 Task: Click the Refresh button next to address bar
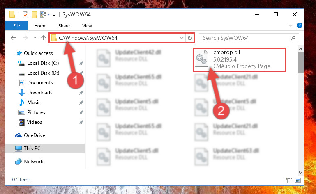(x=189, y=38)
